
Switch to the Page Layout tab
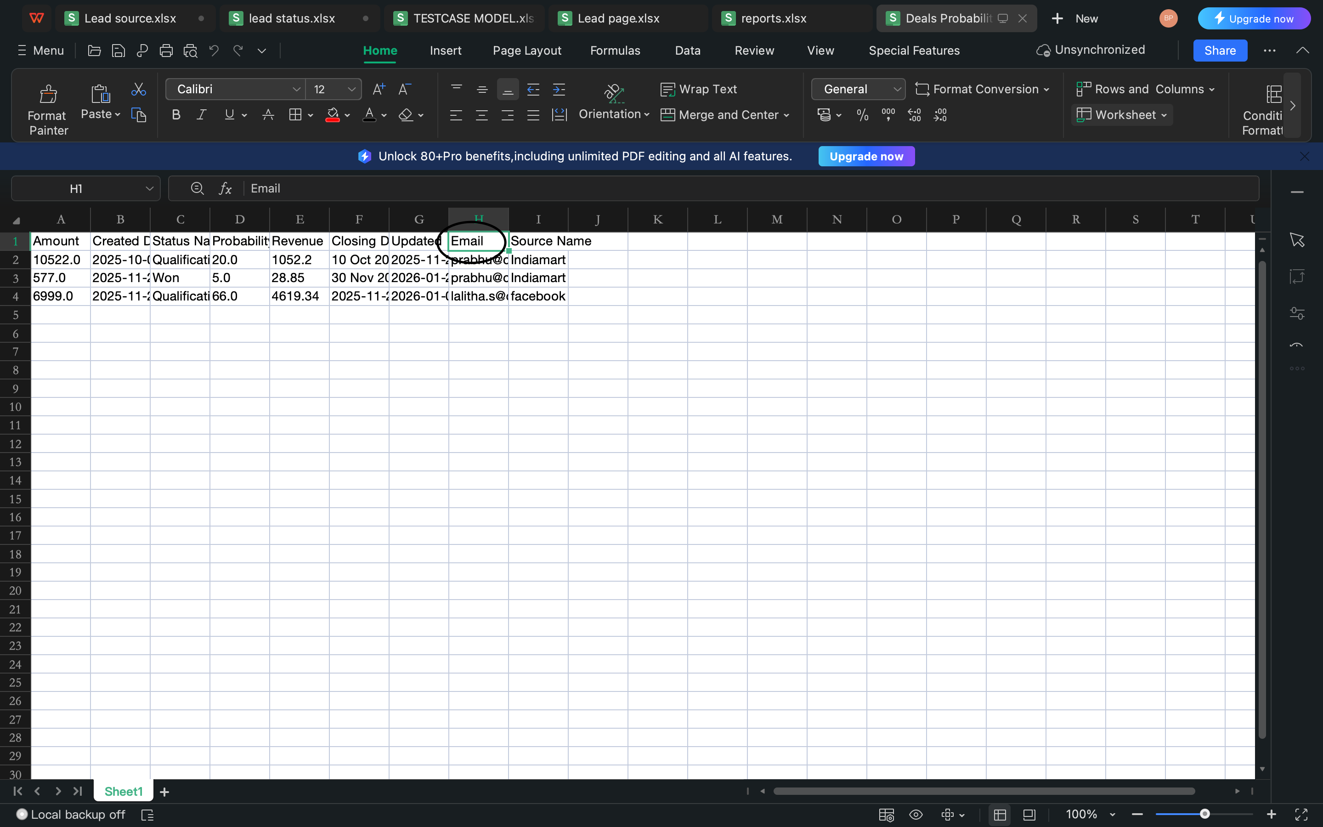527,51
